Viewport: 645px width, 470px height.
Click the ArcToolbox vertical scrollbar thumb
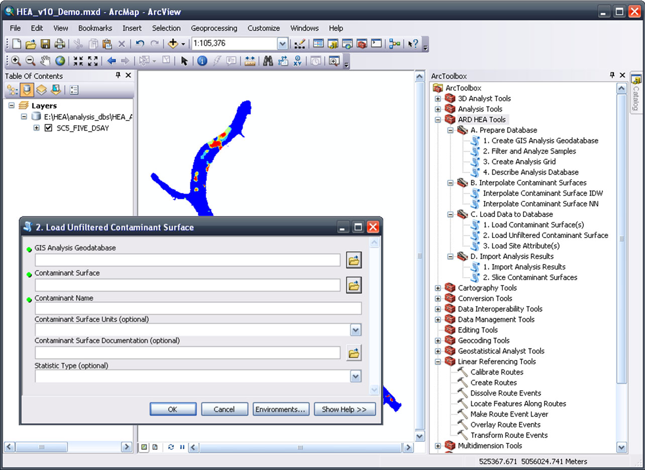point(622,239)
